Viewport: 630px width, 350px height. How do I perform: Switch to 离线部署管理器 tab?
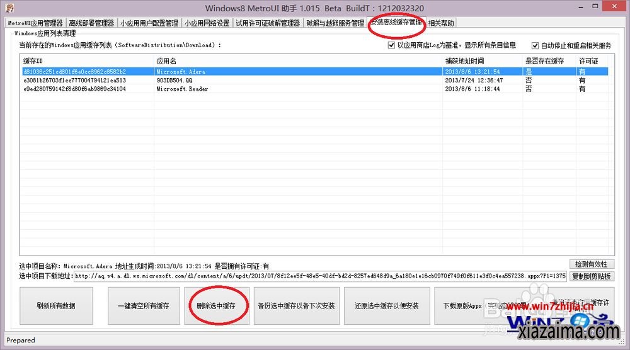91,23
